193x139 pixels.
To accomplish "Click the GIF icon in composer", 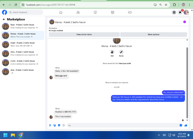I will click(x=64, y=125).
